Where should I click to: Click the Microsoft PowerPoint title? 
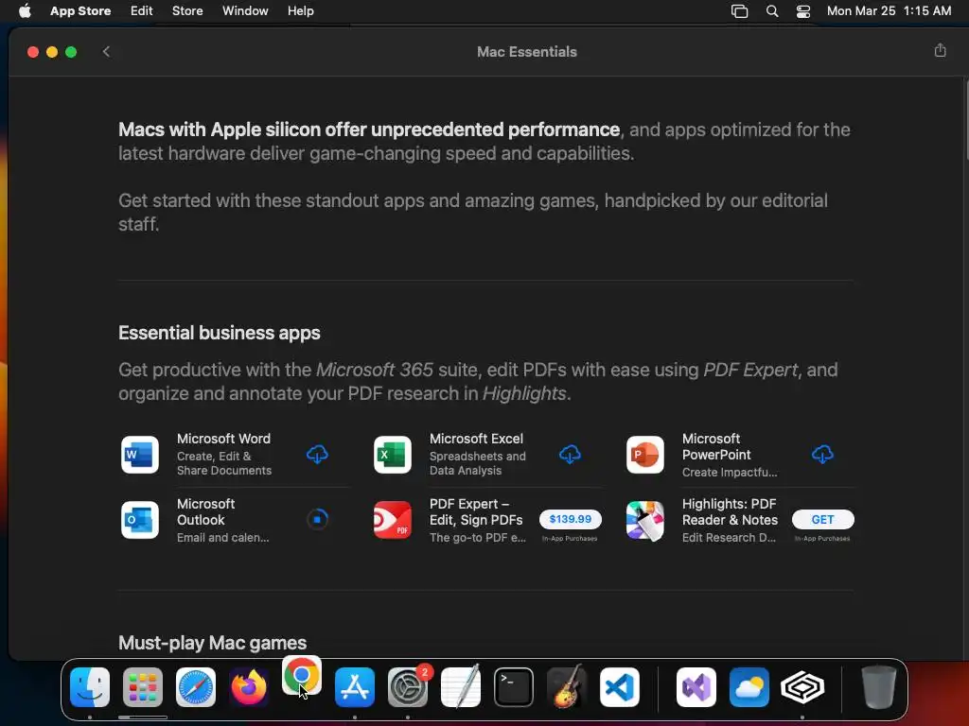(x=716, y=446)
